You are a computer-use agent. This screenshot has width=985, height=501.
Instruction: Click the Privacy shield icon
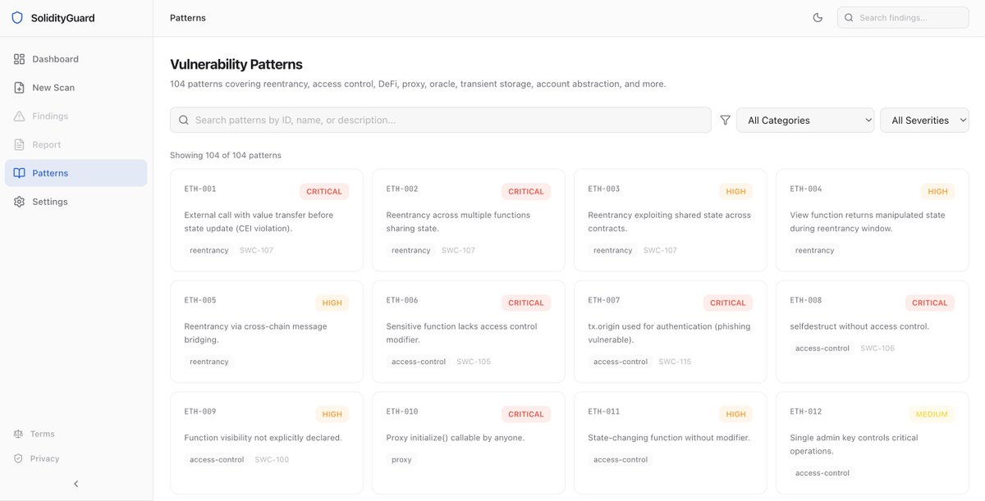click(x=18, y=458)
